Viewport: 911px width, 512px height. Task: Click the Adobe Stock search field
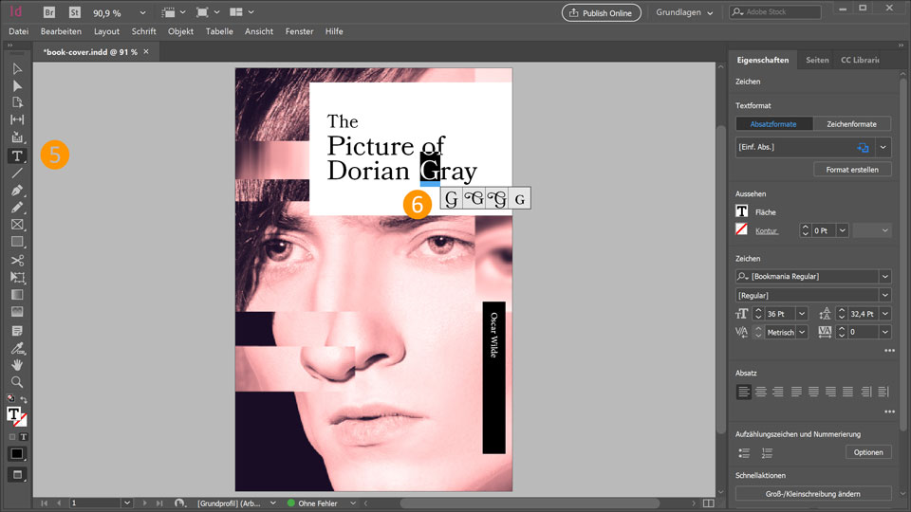coord(775,12)
